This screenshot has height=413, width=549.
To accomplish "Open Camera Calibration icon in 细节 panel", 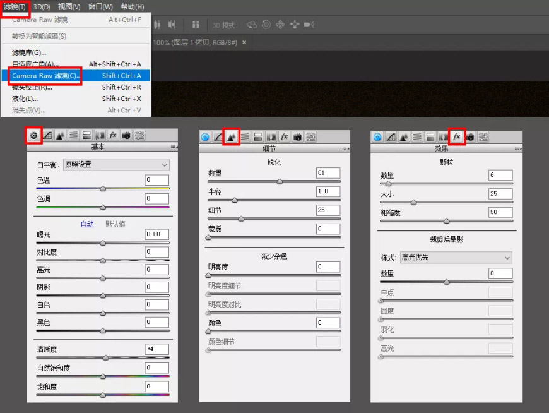I will tap(298, 137).
